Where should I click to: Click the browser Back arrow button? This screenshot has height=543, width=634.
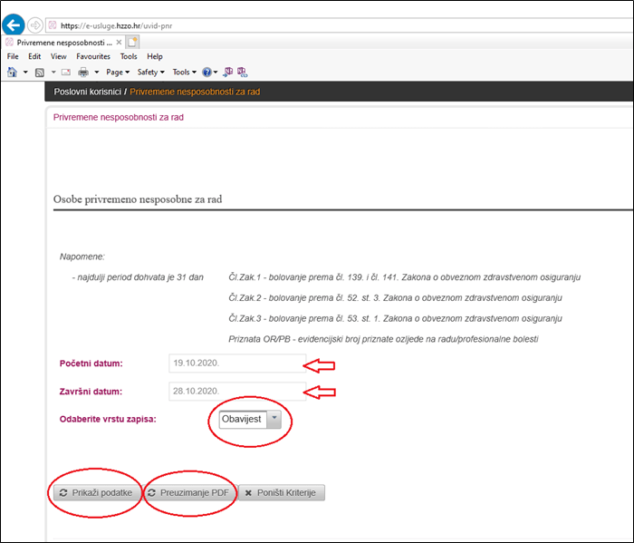14,25
